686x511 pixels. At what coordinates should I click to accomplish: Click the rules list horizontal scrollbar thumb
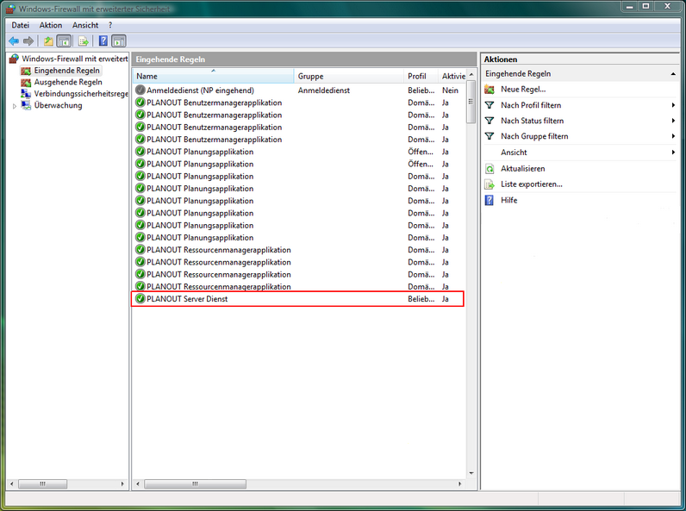pos(195,484)
